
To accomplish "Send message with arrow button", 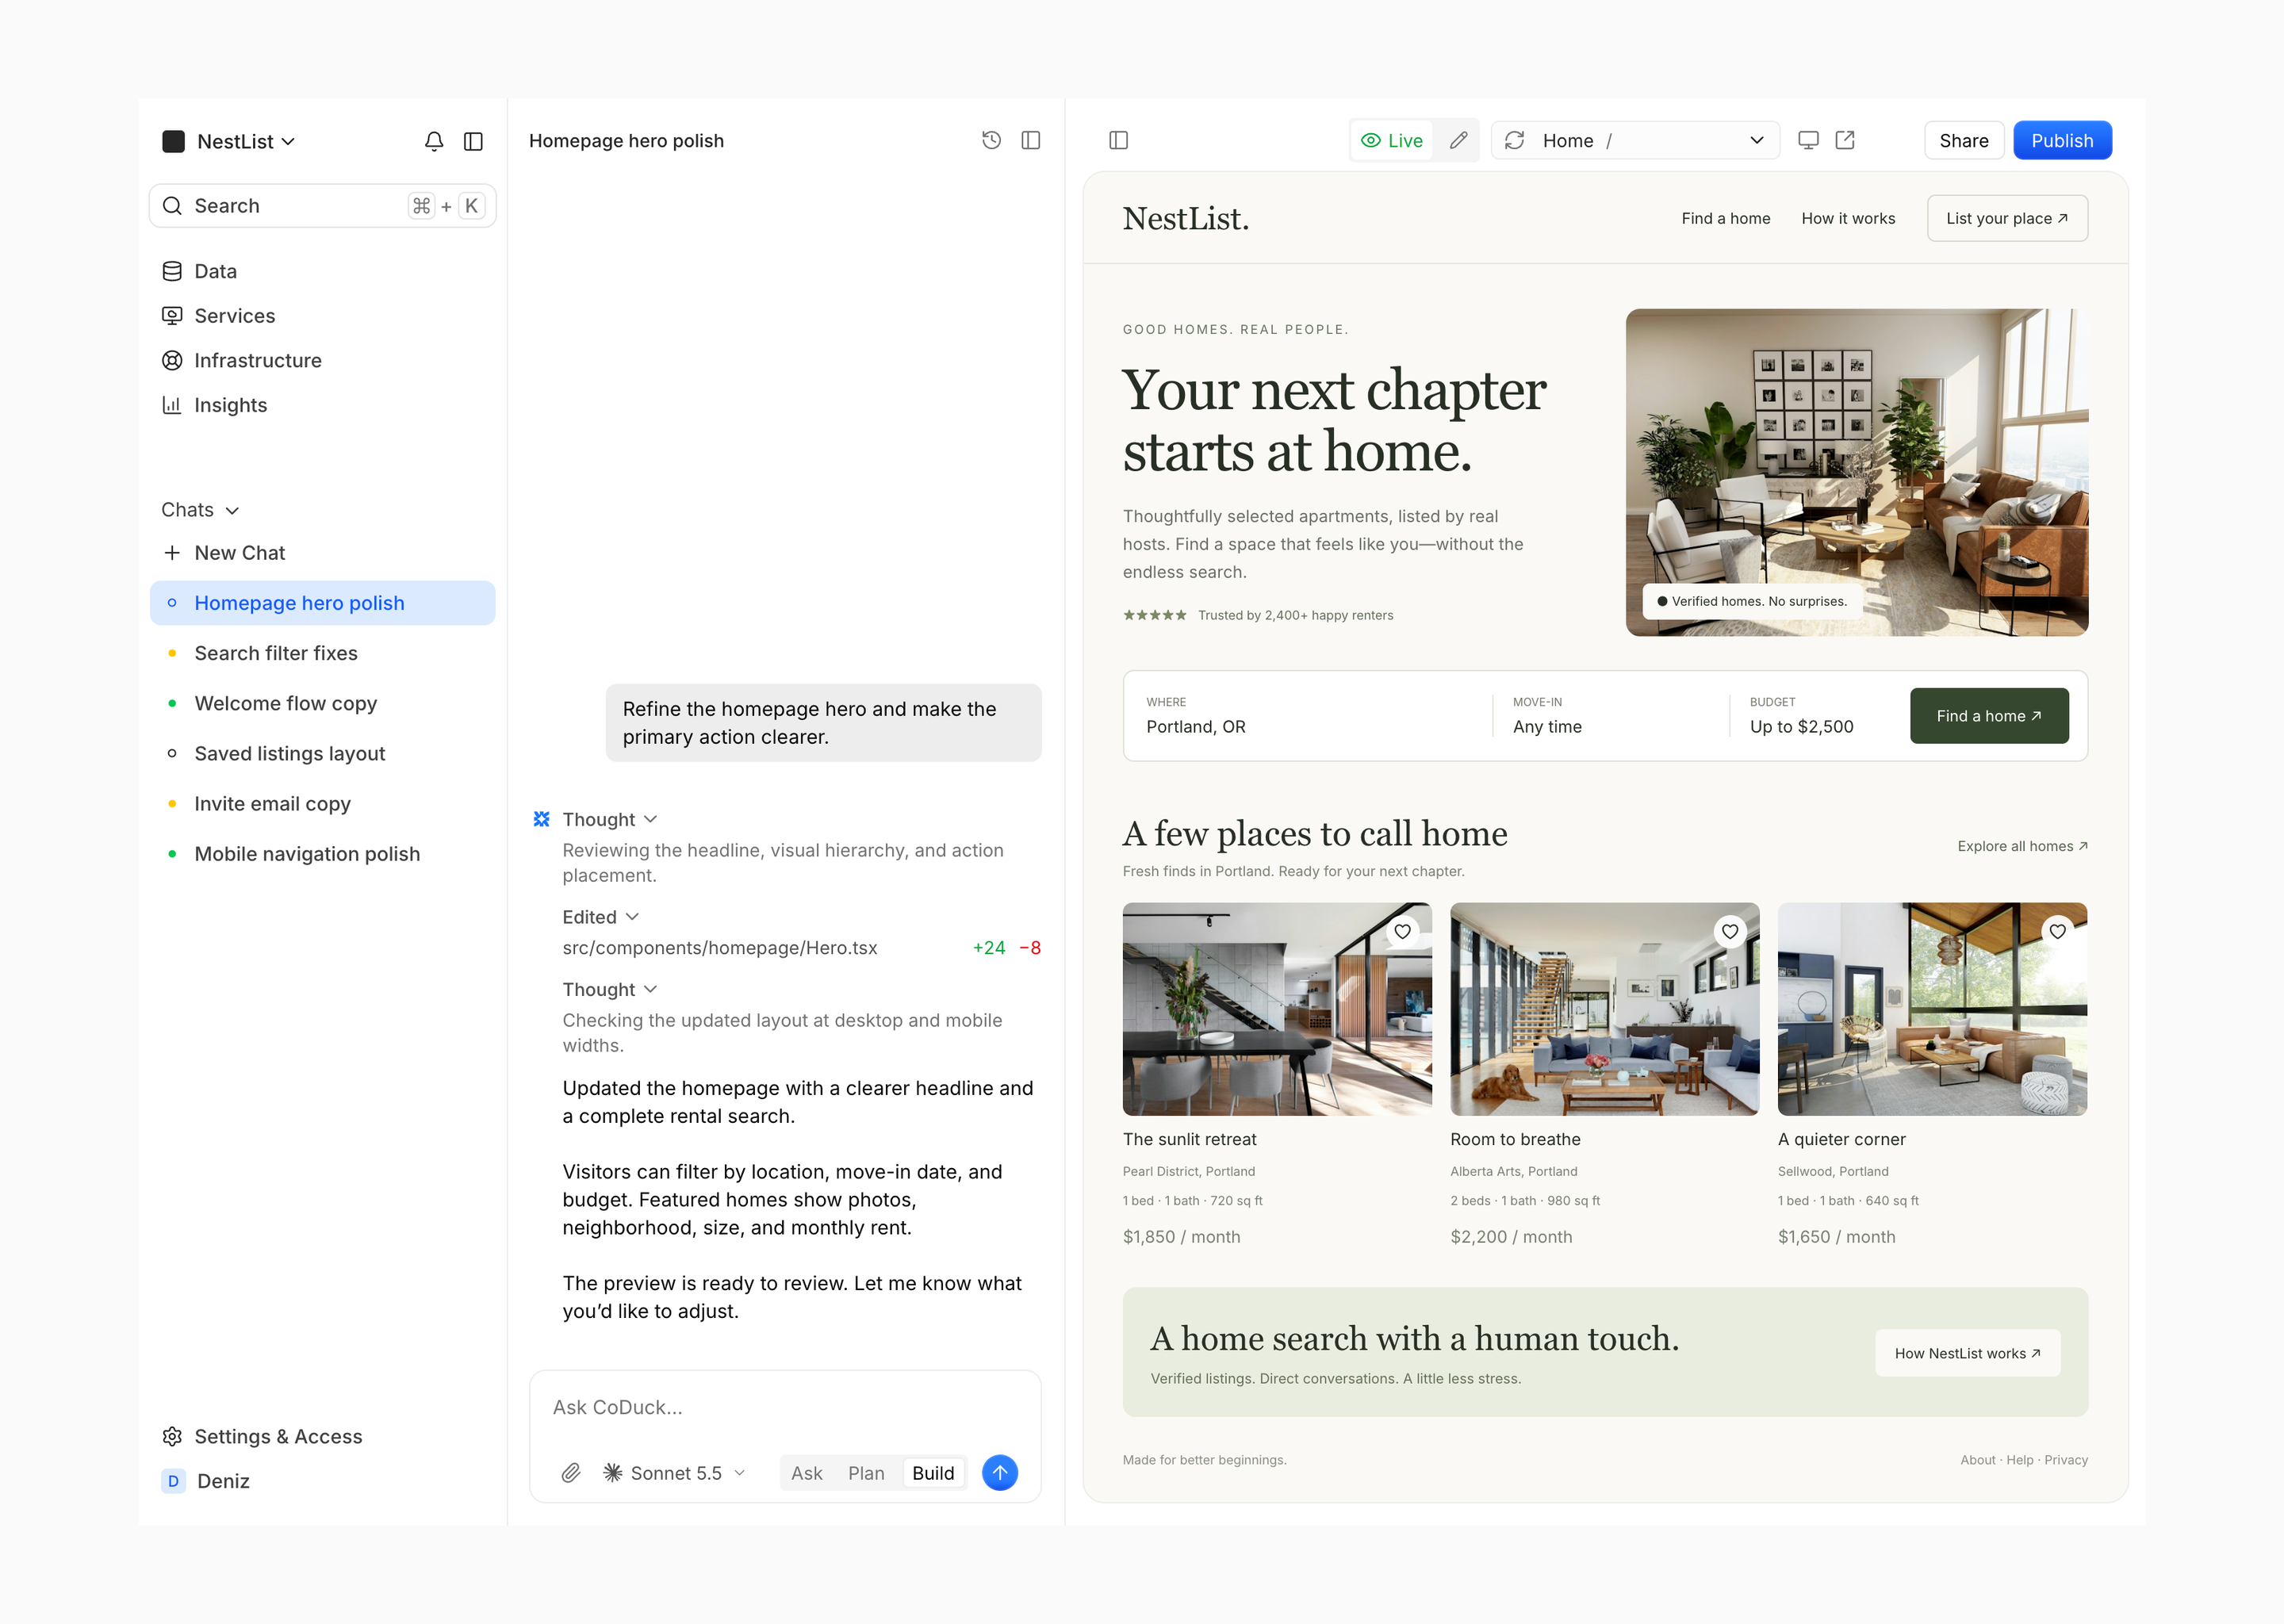I will pyautogui.click(x=1000, y=1472).
